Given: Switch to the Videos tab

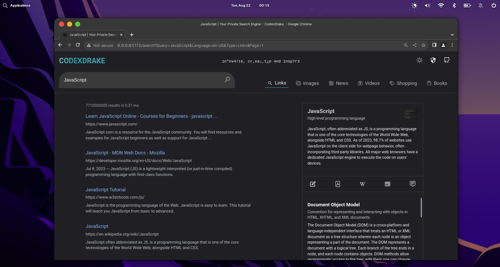Looking at the screenshot, I should click(x=368, y=83).
